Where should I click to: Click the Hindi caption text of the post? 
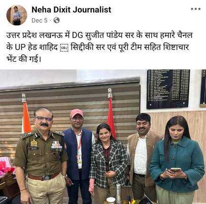pyautogui.click(x=100, y=48)
